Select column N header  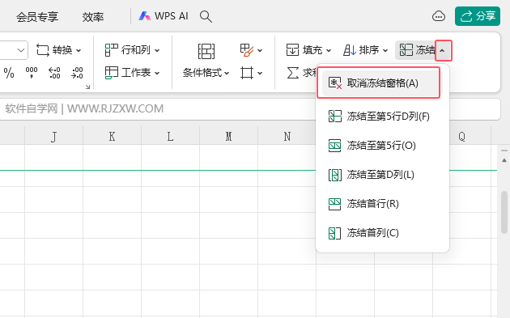tap(287, 136)
